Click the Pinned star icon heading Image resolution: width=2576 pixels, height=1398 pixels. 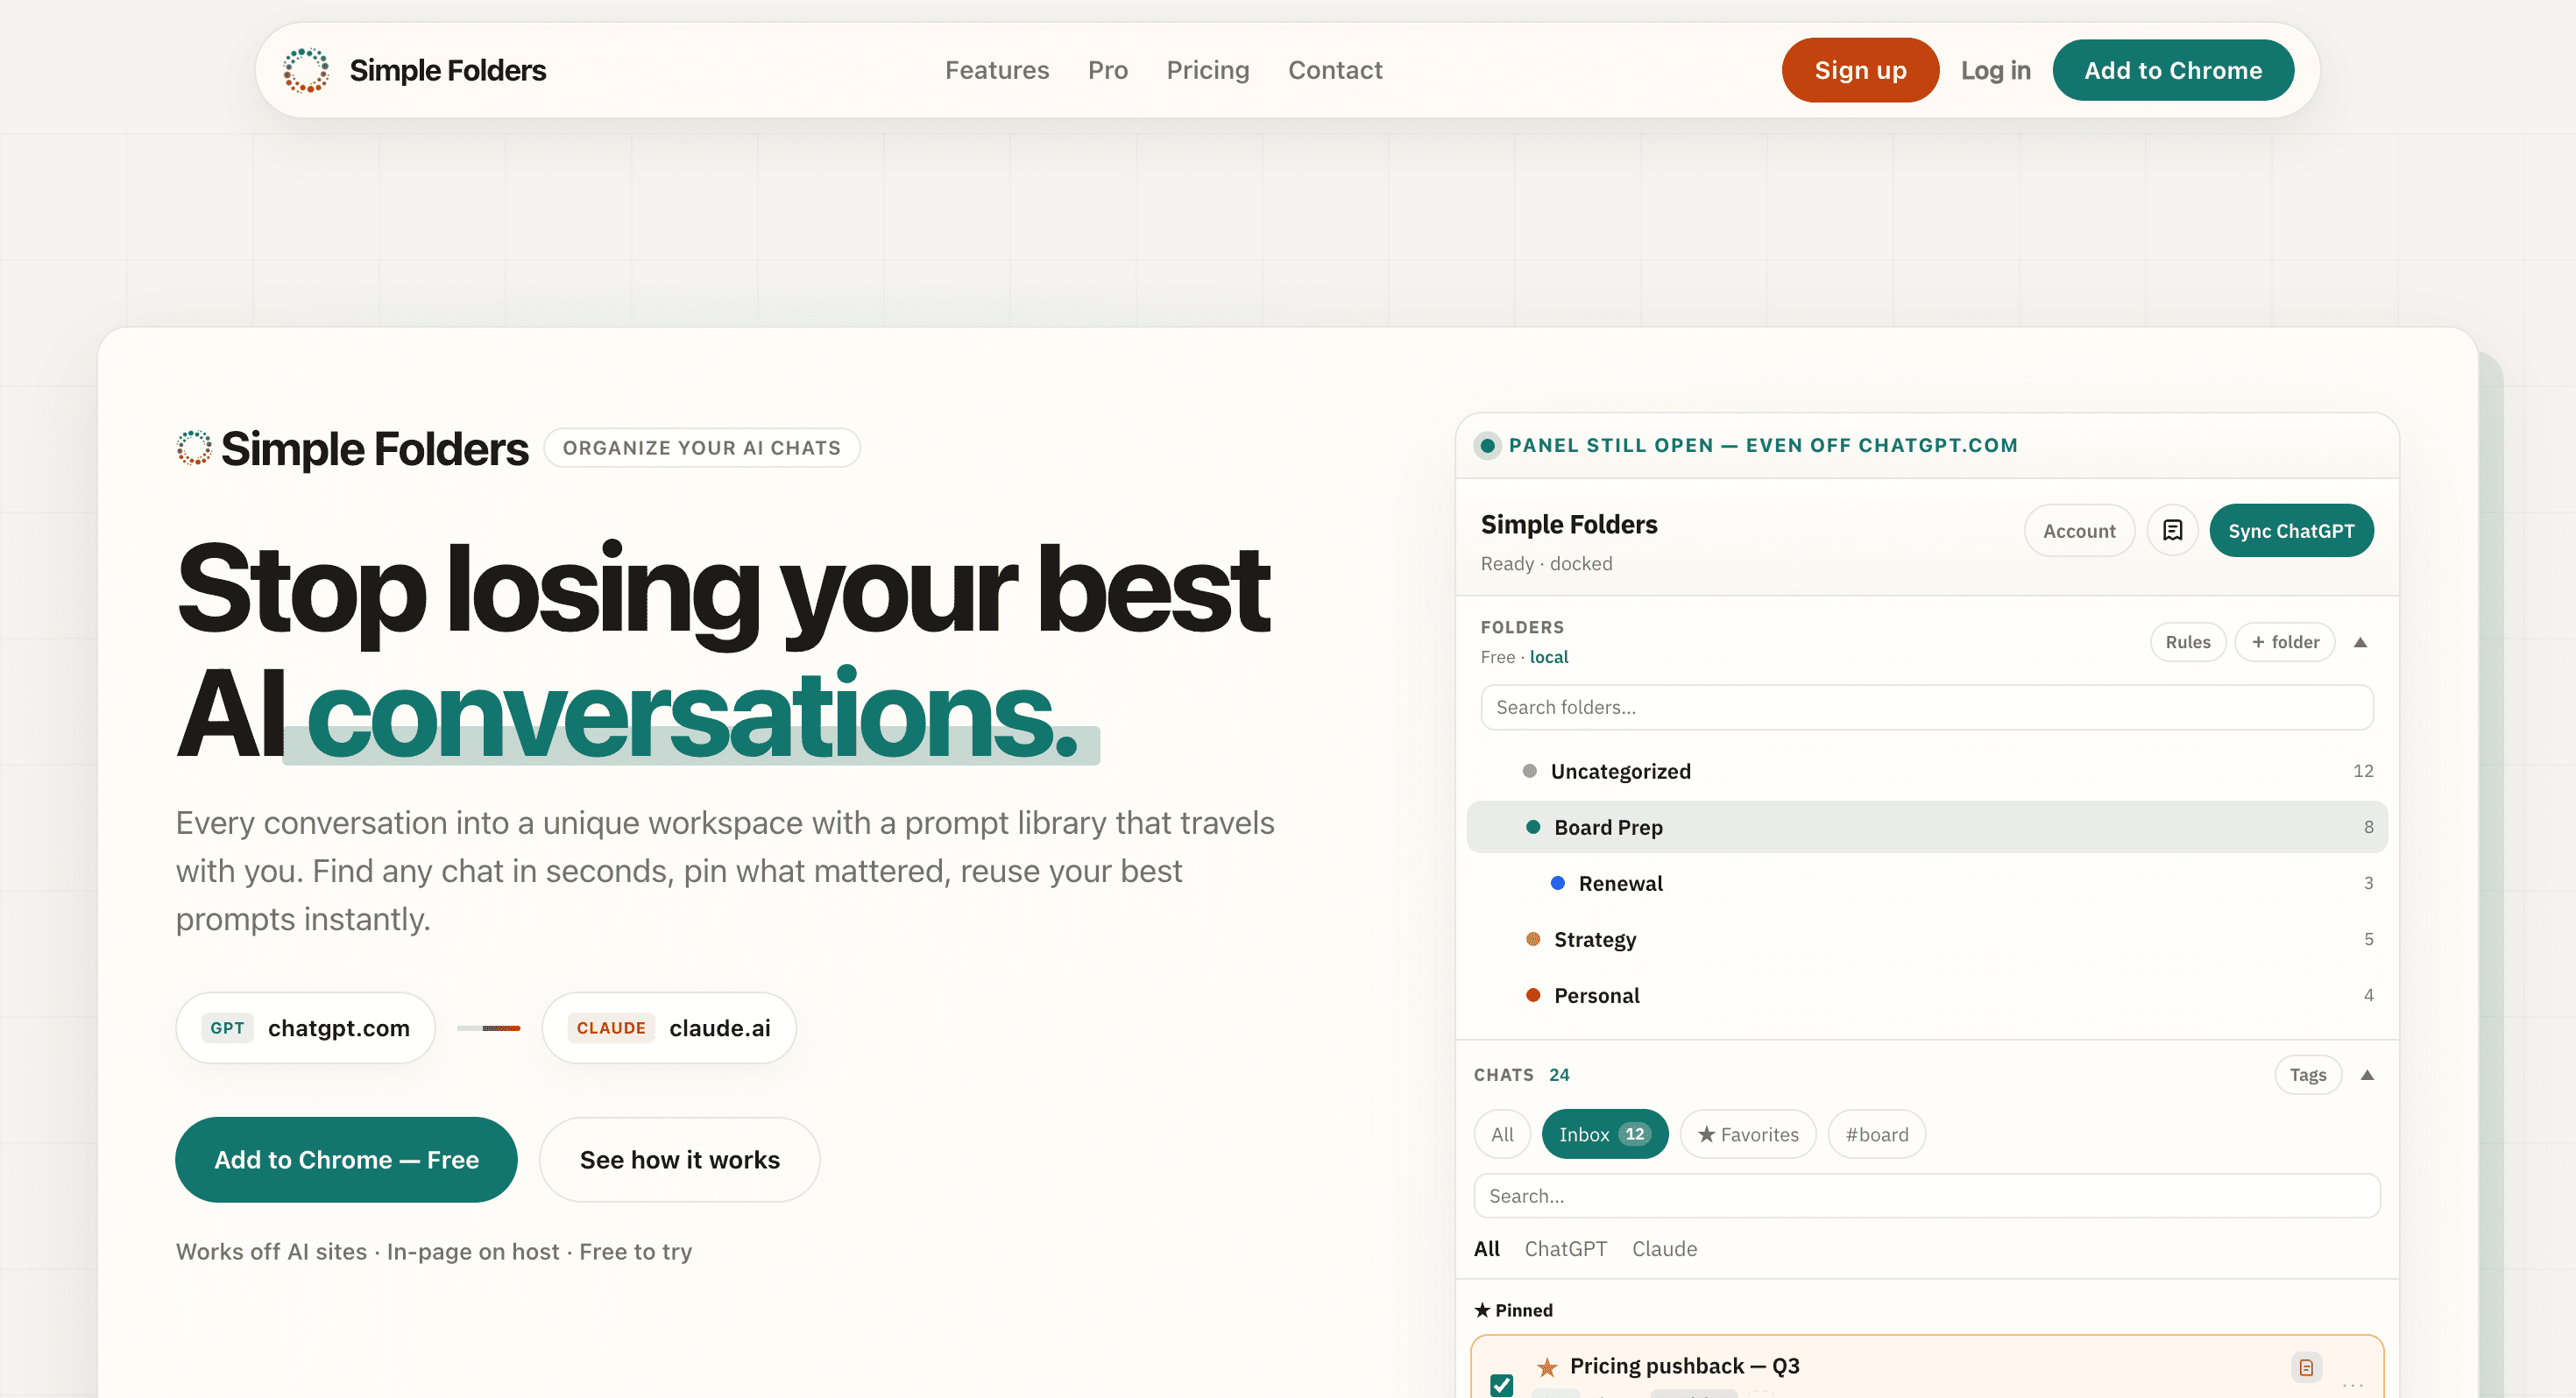[1482, 1310]
